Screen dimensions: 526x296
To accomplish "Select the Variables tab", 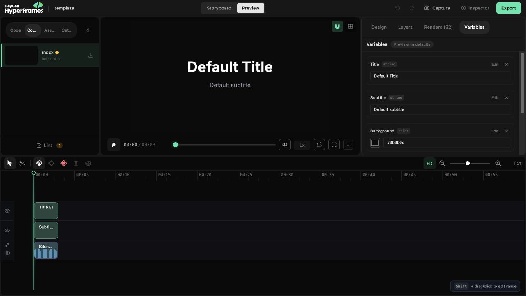I will (475, 27).
